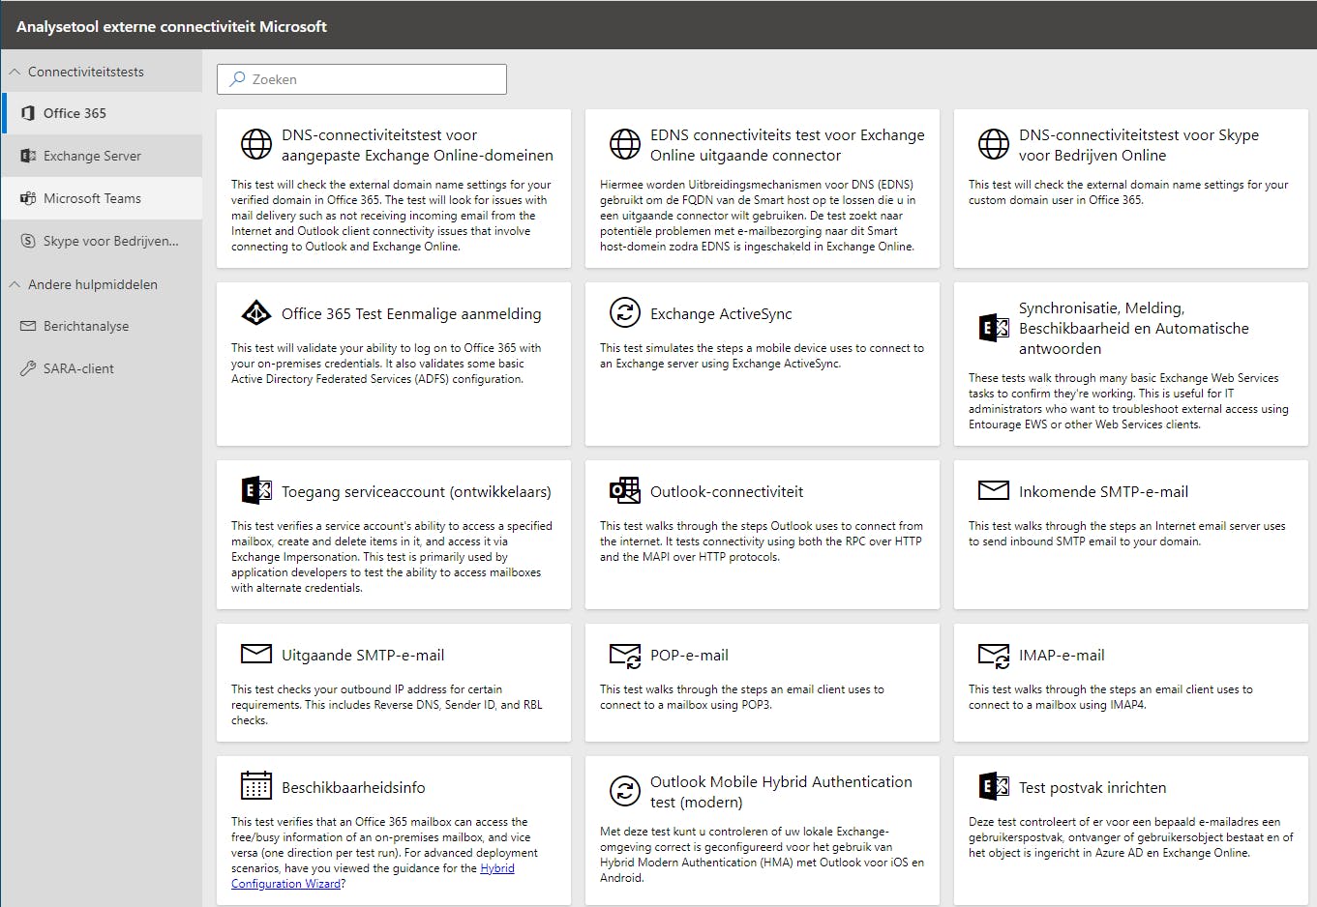Screen dimensions: 1317x907
Task: Click envelope icon of Inkomende SMTP-e-mail
Action: [994, 490]
